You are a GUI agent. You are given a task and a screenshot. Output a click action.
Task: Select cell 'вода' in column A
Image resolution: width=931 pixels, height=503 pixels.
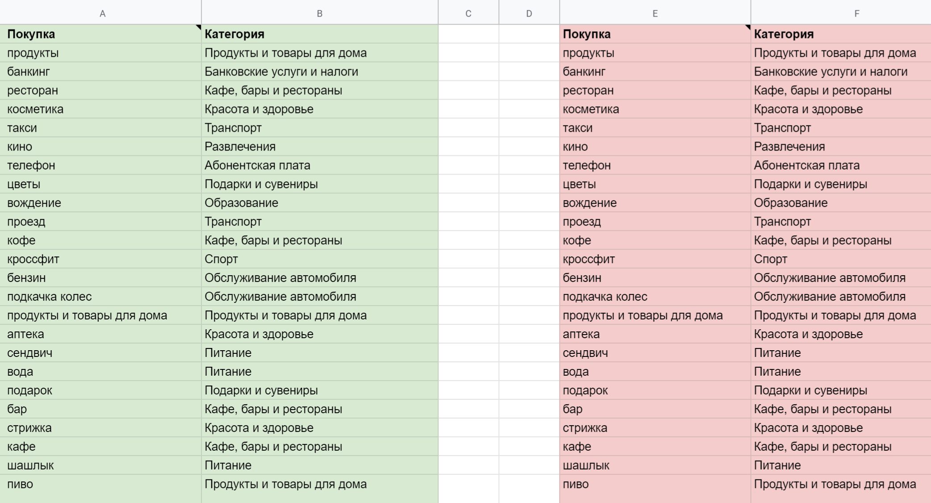pyautogui.click(x=101, y=372)
